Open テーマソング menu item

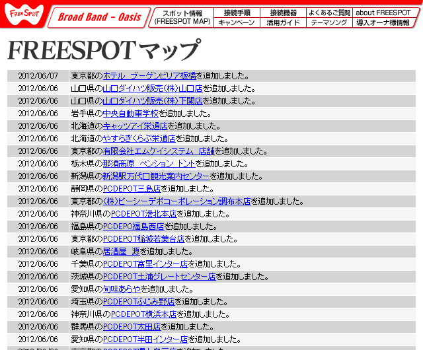coord(329,22)
